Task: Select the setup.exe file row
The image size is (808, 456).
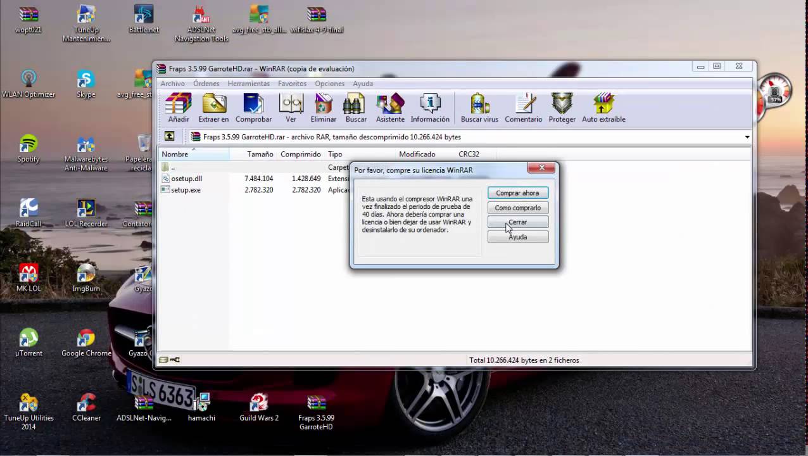Action: [255, 190]
